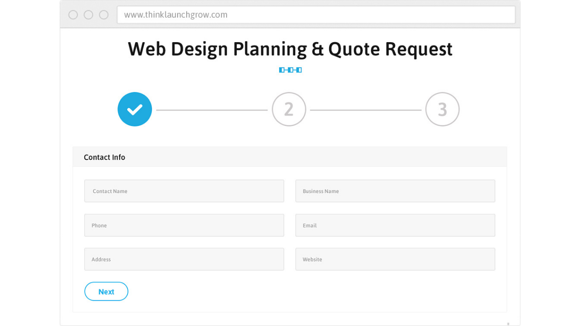
Task: Click the middle browser window circle
Action: click(88, 15)
